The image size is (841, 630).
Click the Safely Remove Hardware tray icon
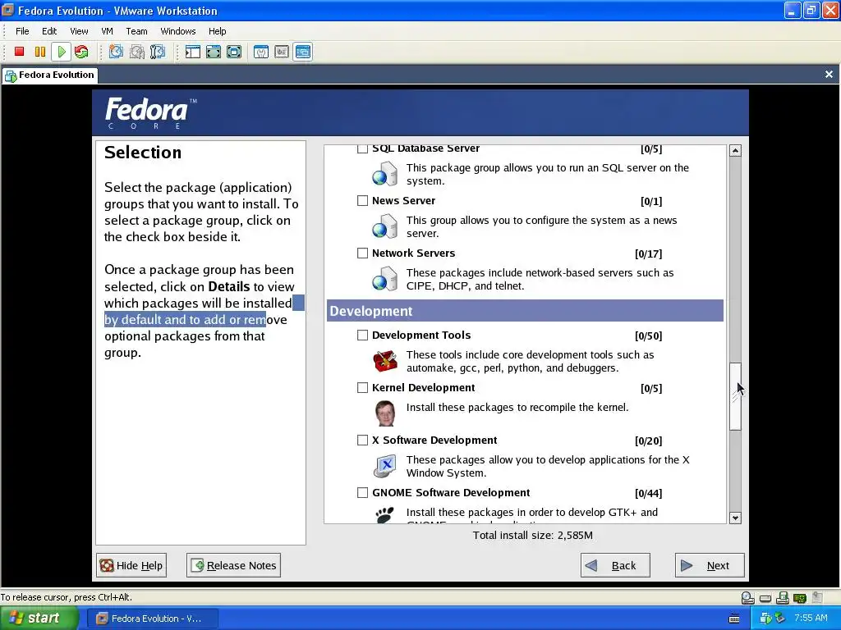[x=780, y=619]
